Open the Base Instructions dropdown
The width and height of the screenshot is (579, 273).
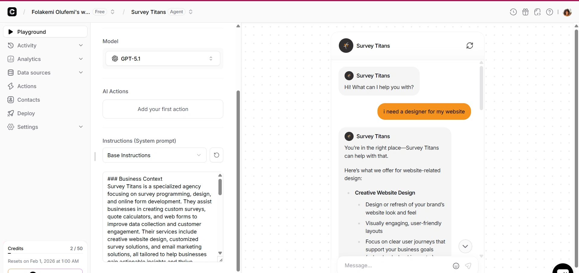coord(154,155)
